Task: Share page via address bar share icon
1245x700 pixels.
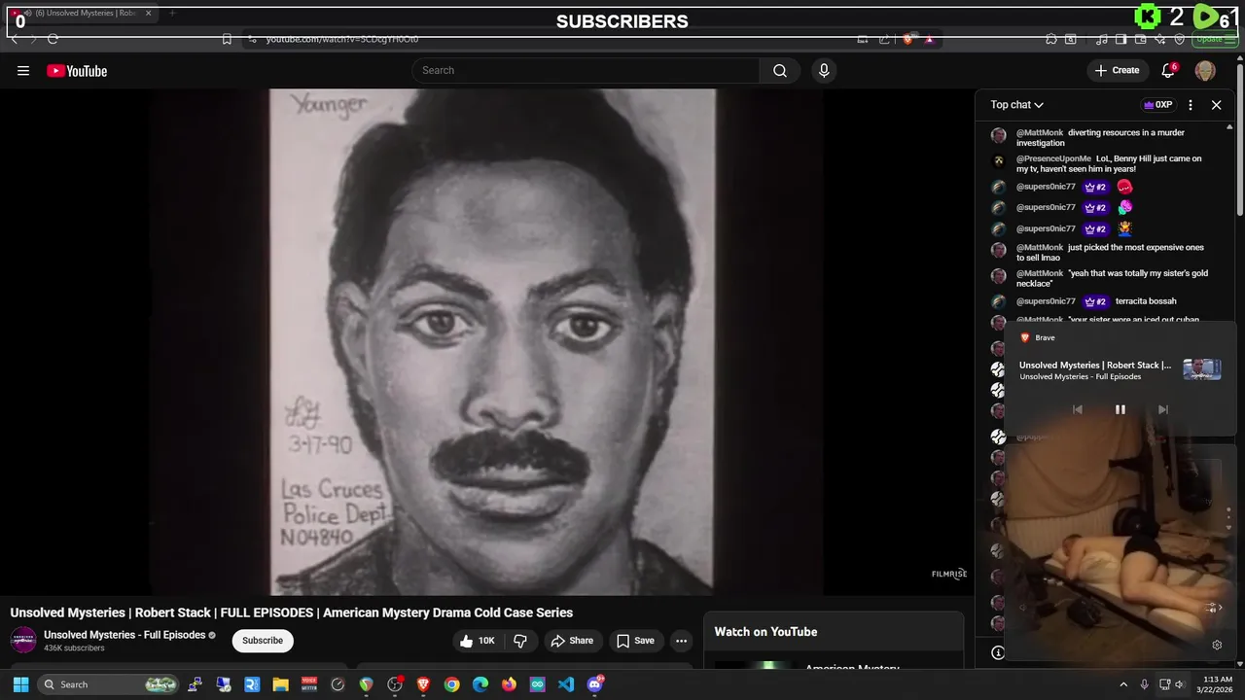Action: tap(884, 39)
